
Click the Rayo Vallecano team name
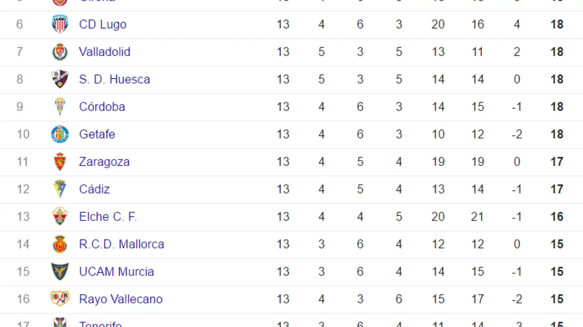pyautogui.click(x=121, y=299)
